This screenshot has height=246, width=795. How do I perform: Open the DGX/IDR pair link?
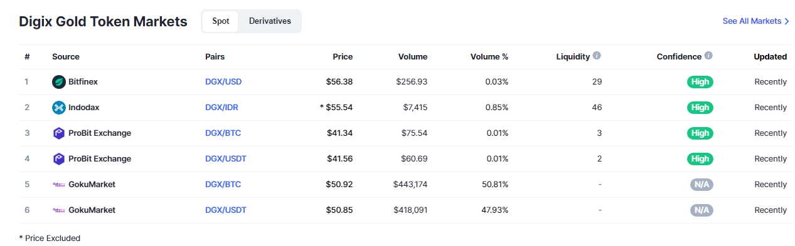pos(221,107)
